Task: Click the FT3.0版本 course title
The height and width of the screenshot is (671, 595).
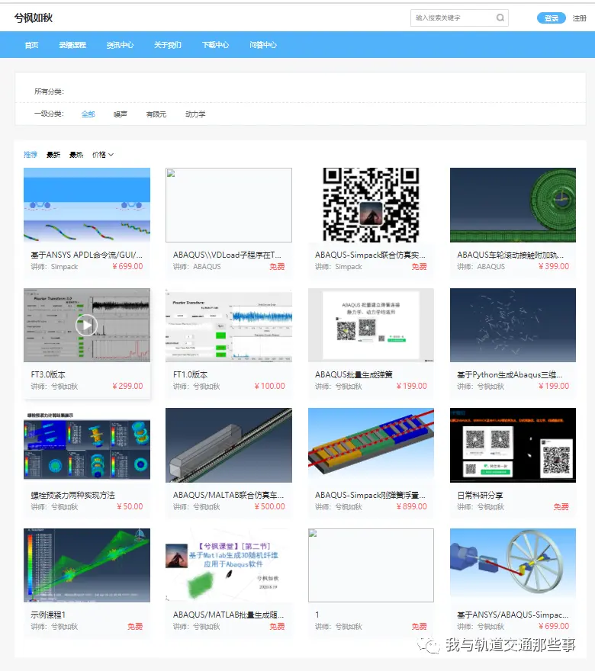Action: coord(48,375)
